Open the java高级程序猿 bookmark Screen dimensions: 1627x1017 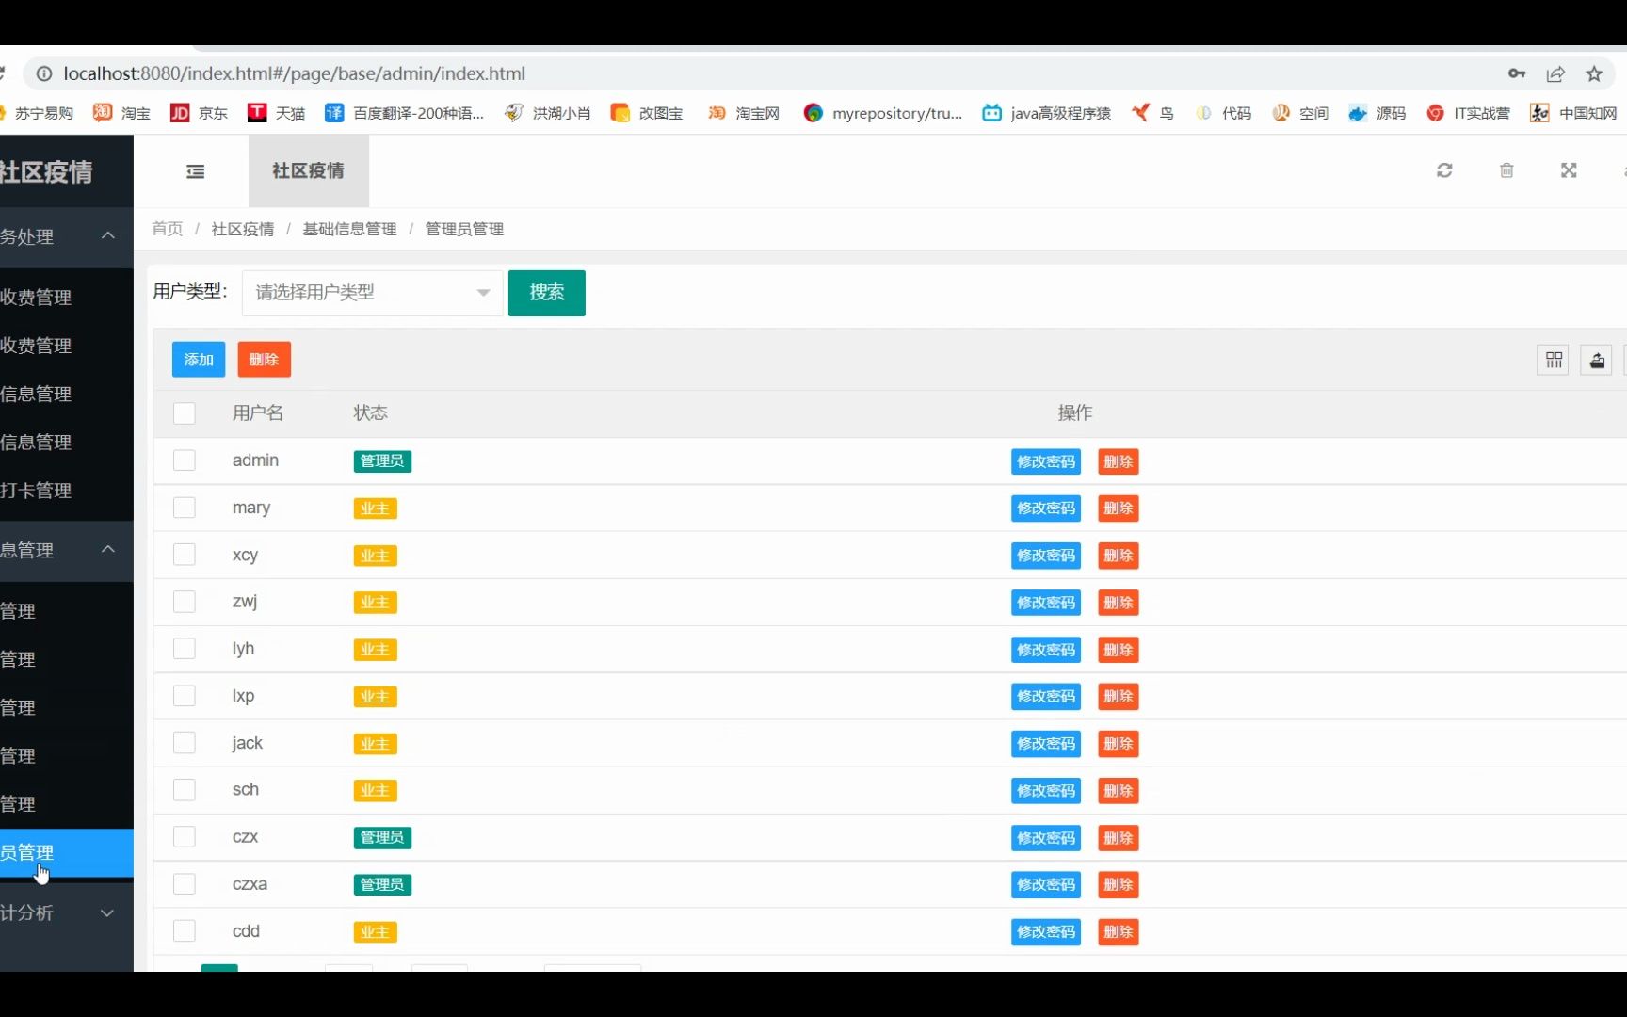coord(1047,113)
